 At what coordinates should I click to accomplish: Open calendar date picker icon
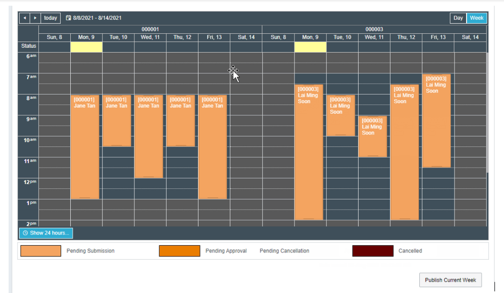pos(69,18)
